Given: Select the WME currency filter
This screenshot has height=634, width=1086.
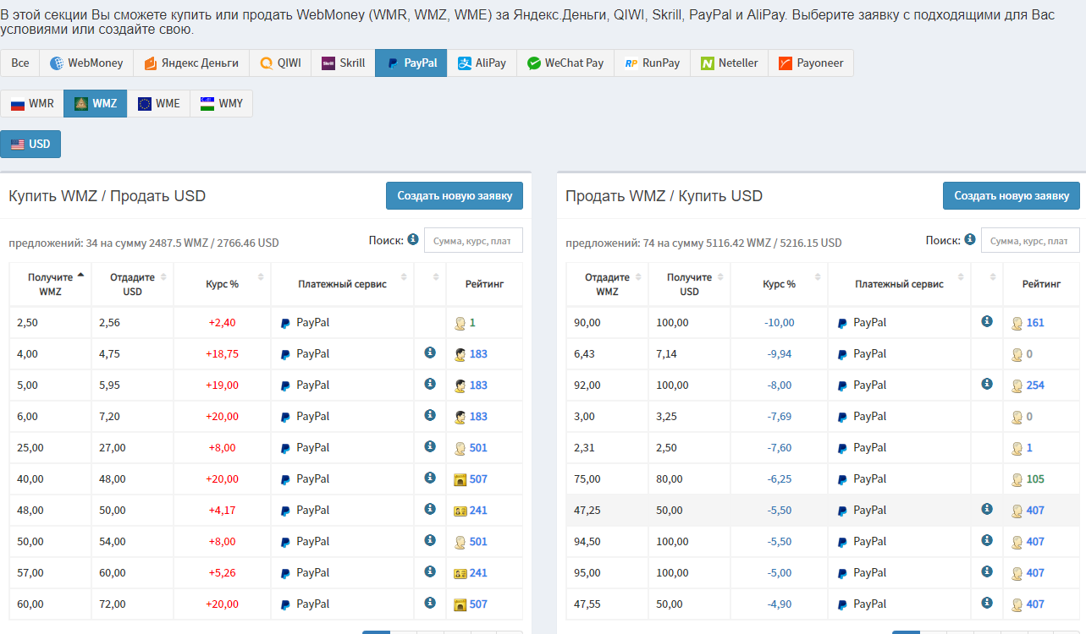Looking at the screenshot, I should tap(158, 104).
